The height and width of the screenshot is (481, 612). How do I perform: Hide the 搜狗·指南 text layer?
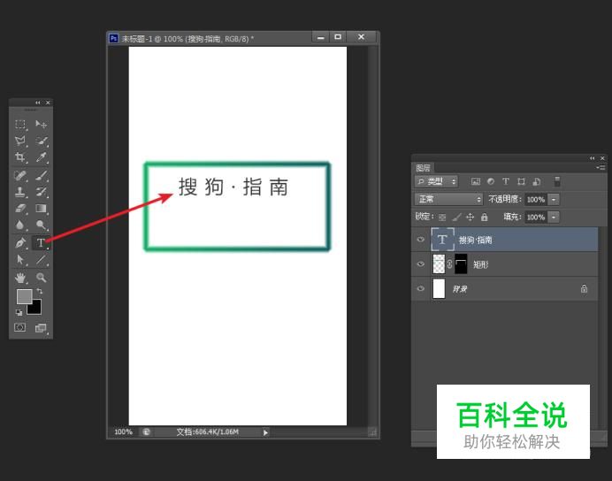point(420,240)
